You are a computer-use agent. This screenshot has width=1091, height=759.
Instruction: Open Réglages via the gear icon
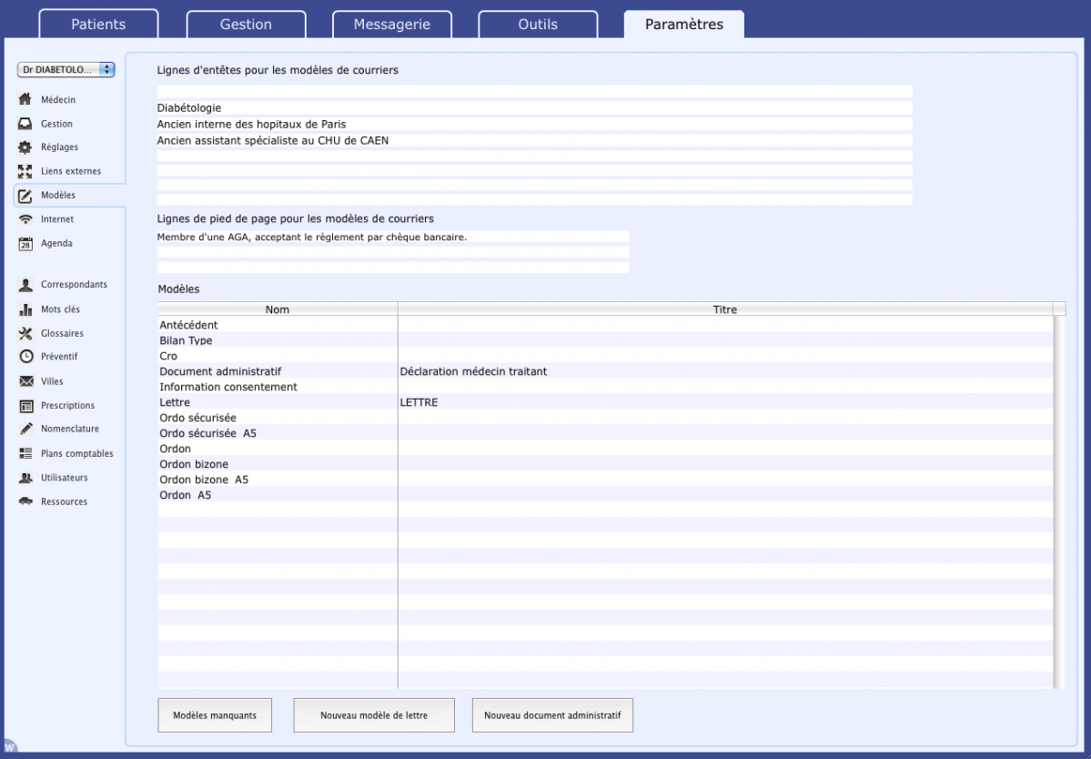25,147
